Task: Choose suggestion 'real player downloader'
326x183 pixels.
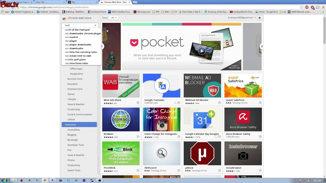Action: [78, 44]
